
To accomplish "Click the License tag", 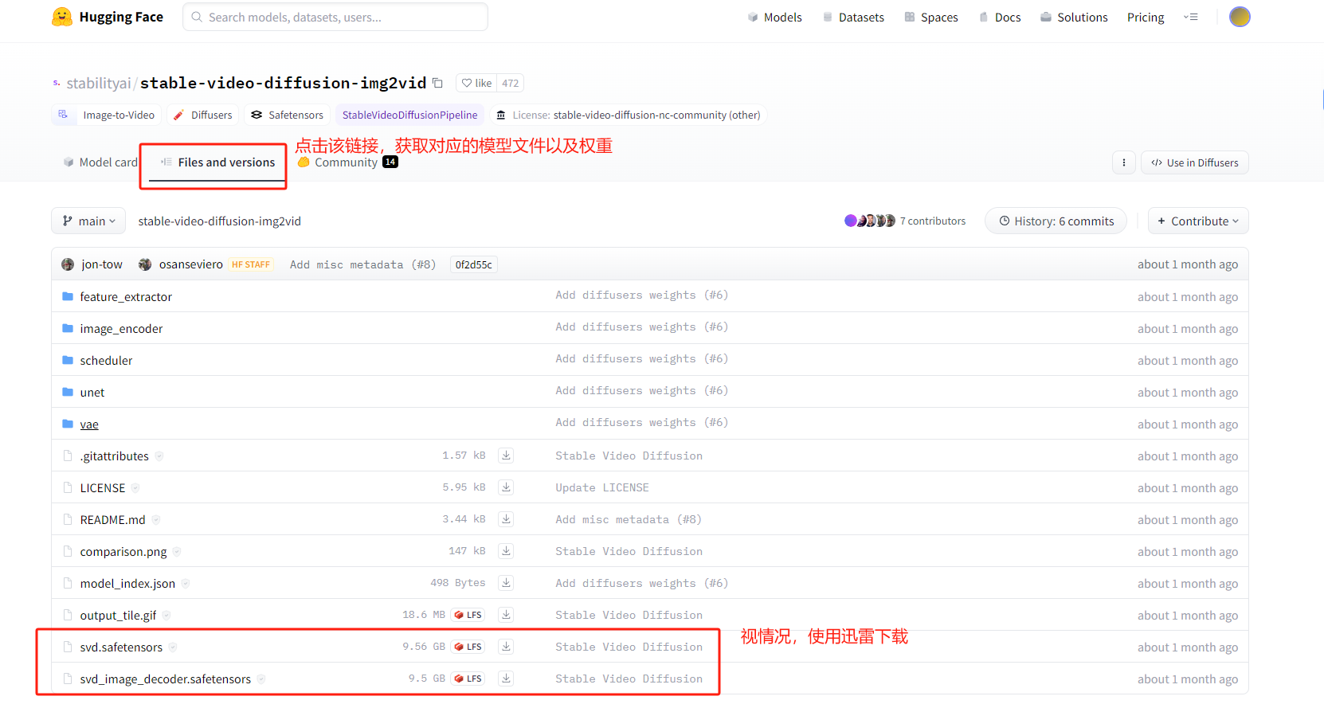I will (628, 115).
